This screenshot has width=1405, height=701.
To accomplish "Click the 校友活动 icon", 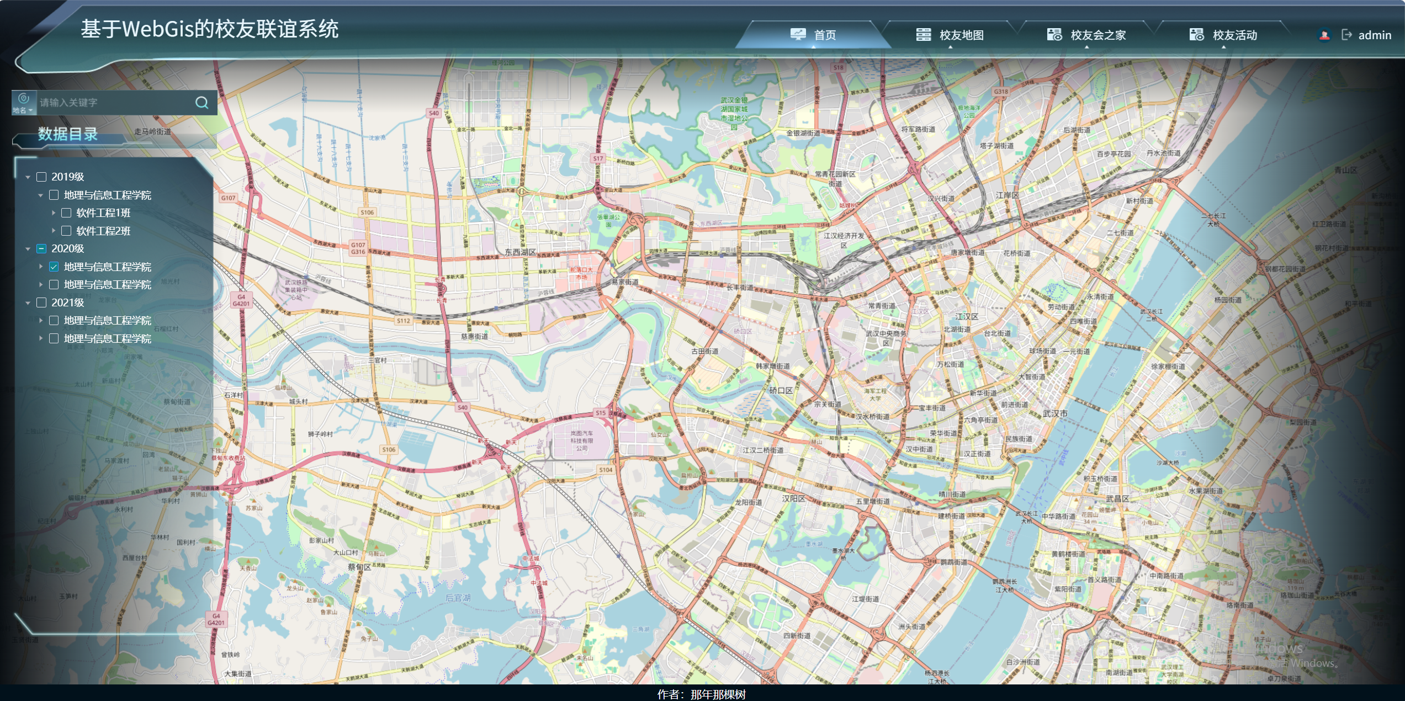I will tap(1196, 35).
